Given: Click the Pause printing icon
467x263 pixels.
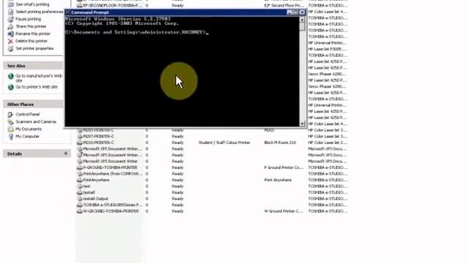Looking at the screenshot, I should (x=10, y=19).
